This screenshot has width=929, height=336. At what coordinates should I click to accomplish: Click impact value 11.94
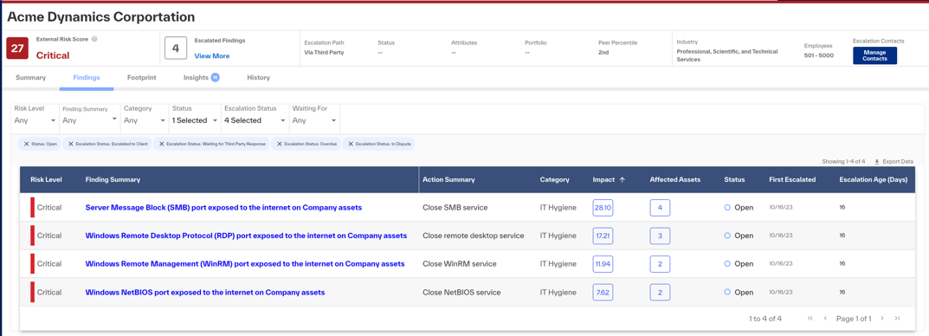tap(603, 264)
